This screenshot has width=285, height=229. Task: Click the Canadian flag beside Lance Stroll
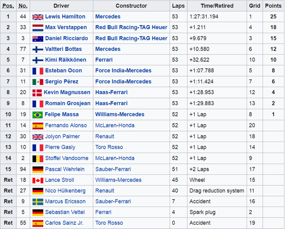pyautogui.click(x=38, y=181)
